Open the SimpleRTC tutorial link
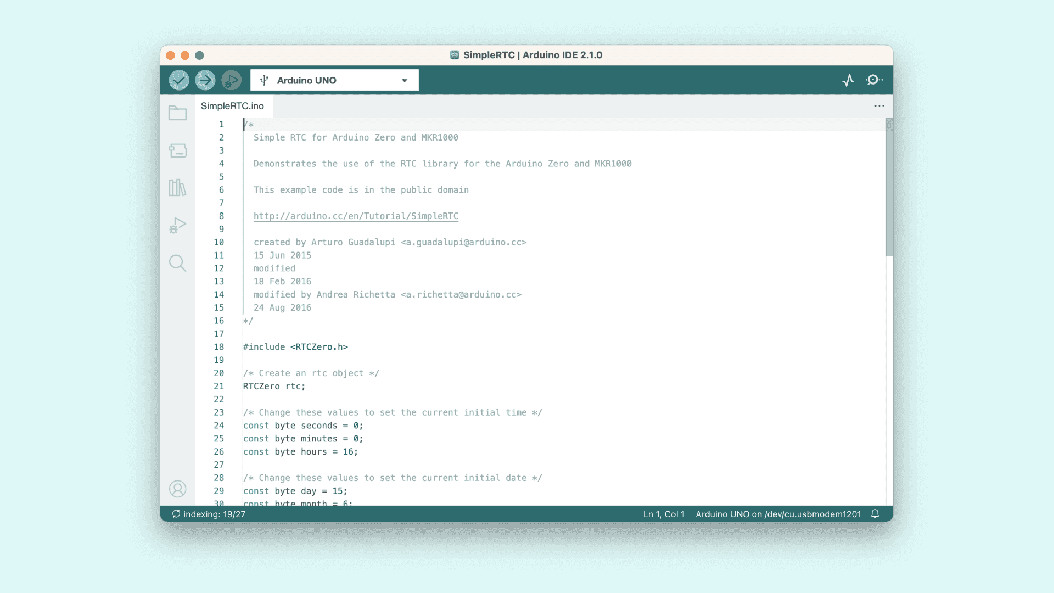Image resolution: width=1054 pixels, height=593 pixels. coord(356,216)
